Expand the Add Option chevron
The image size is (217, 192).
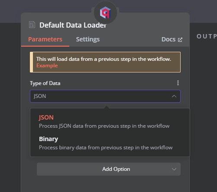pyautogui.click(x=174, y=169)
